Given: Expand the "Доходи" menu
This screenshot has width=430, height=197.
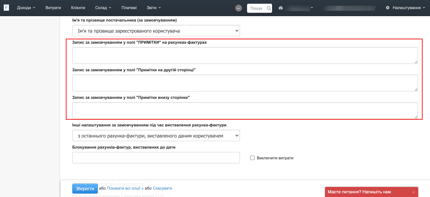Looking at the screenshot, I should (26, 8).
